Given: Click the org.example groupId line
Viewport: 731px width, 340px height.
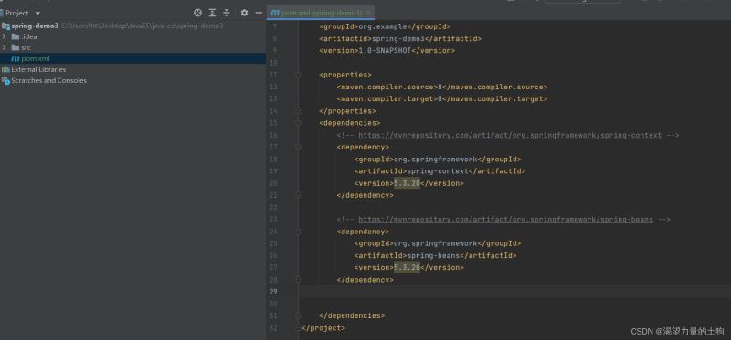Looking at the screenshot, I should click(385, 26).
